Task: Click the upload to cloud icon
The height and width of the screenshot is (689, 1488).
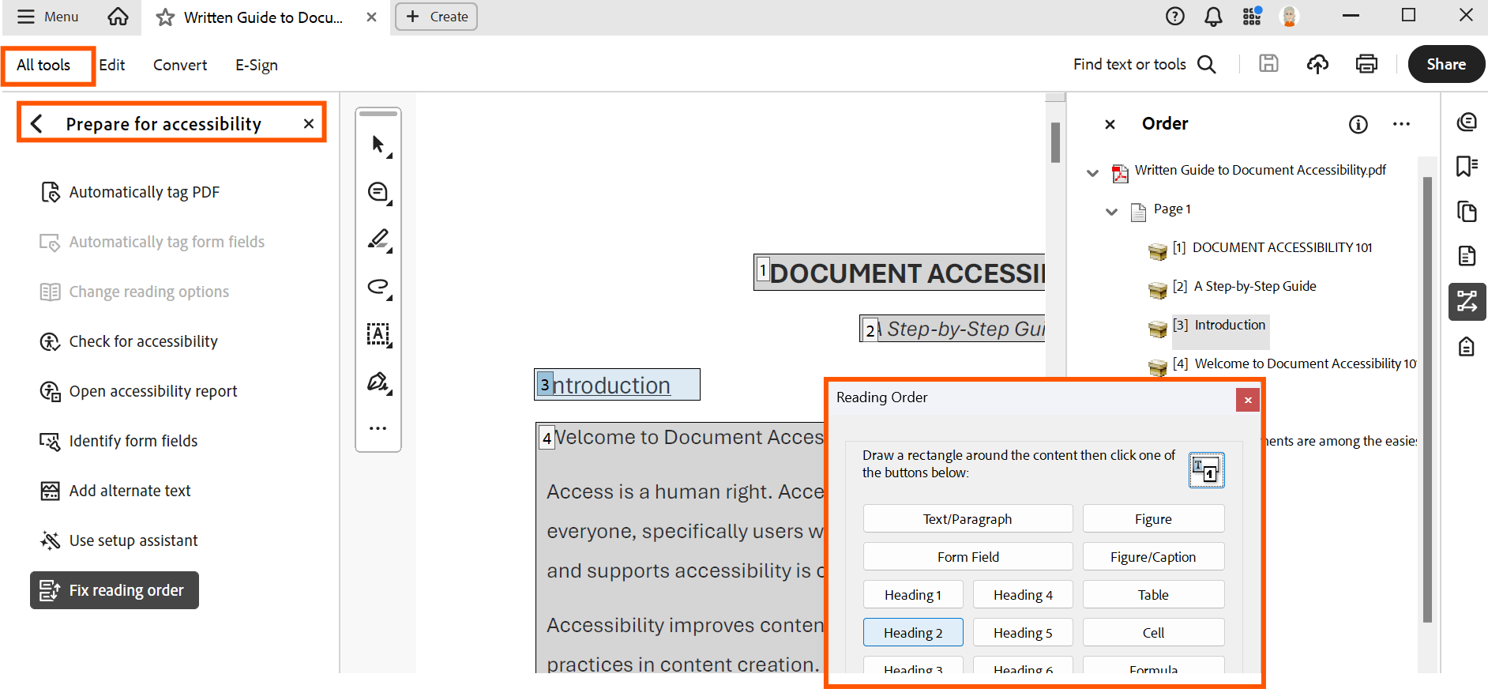Action: click(x=1317, y=64)
